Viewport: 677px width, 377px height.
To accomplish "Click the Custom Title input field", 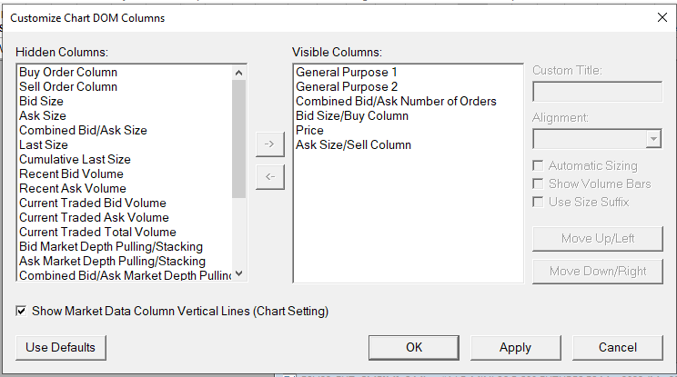I will 597,92.
